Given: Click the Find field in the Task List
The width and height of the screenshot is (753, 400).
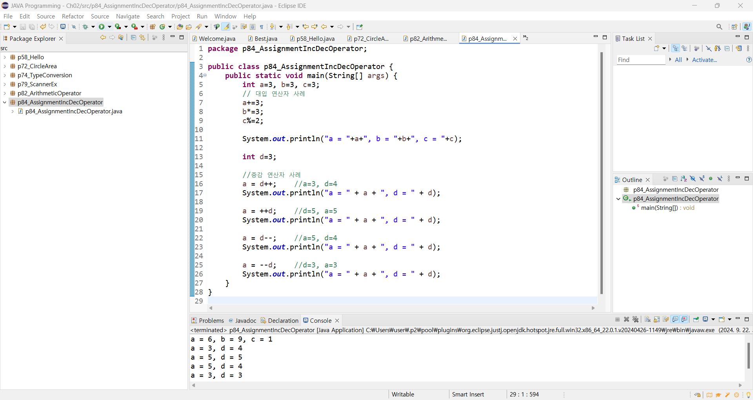Looking at the screenshot, I should tap(641, 60).
